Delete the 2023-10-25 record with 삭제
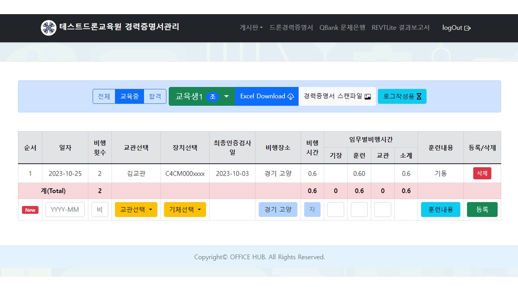Screen dimensions: 518x291 [482, 173]
